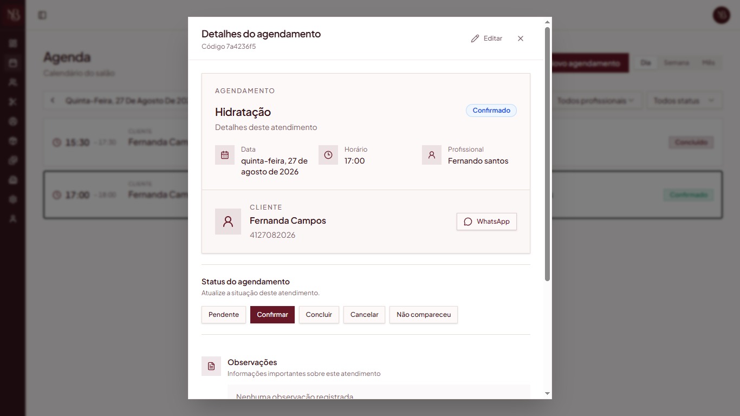Click the Agenda page heading

point(67,57)
